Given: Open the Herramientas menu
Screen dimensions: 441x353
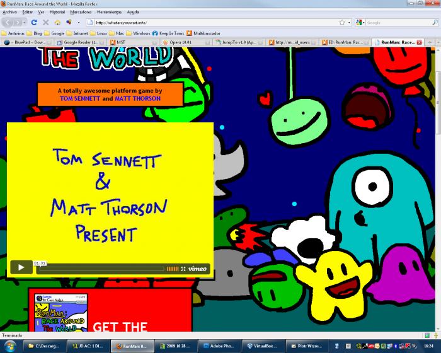Looking at the screenshot, I should [110, 12].
